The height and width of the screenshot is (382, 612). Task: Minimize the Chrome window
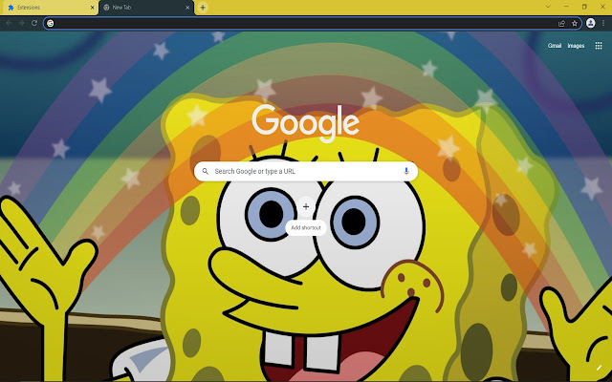[x=566, y=7]
